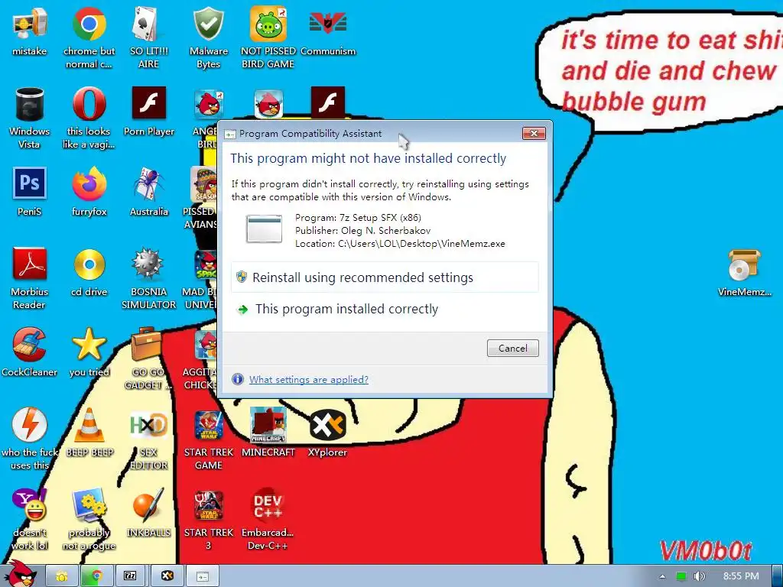Select the 'BEEP BEEP' VLC cone icon

coord(89,433)
